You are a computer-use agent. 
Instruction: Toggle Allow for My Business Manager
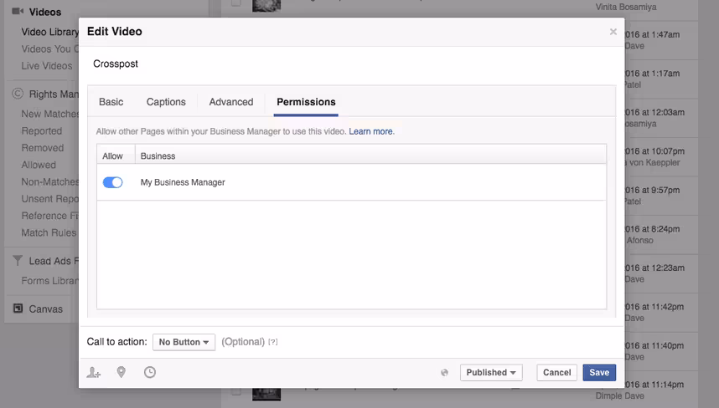tap(113, 182)
